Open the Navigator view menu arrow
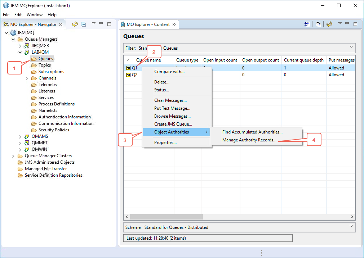 (x=94, y=23)
